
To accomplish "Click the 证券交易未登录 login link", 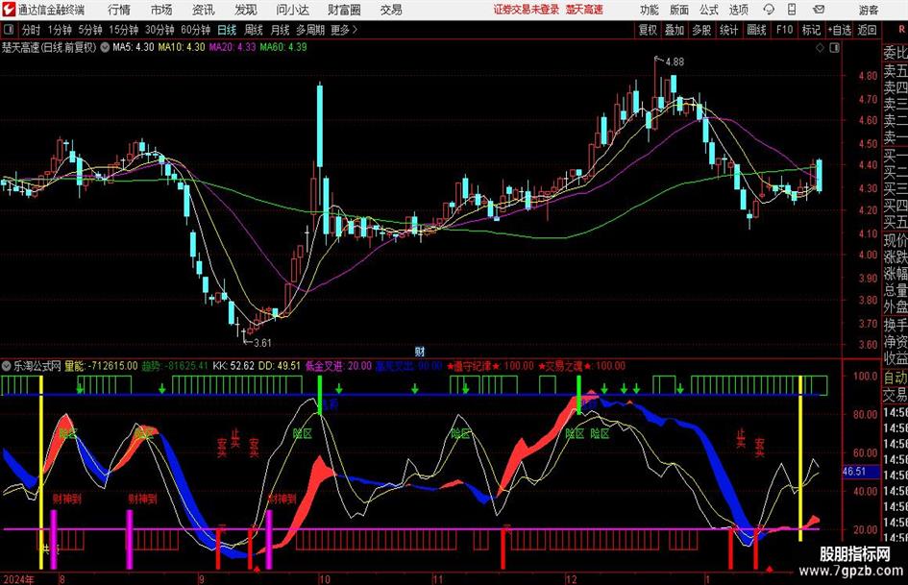I will [527, 10].
